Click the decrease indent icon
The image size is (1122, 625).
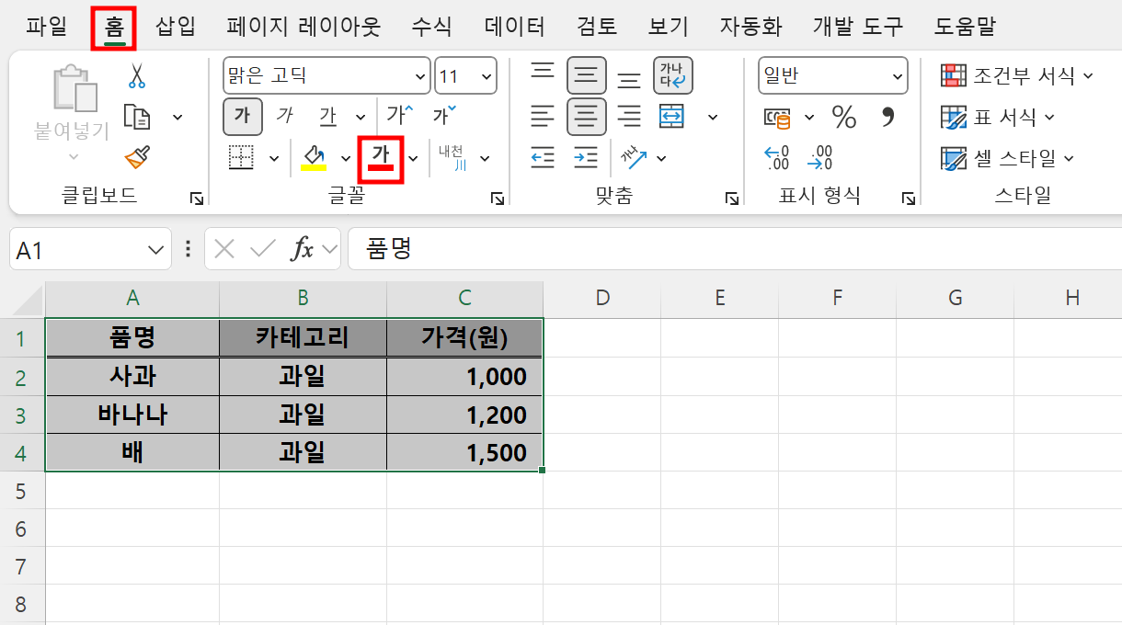(543, 158)
